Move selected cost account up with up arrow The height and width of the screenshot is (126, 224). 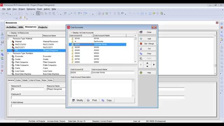tap(147, 63)
